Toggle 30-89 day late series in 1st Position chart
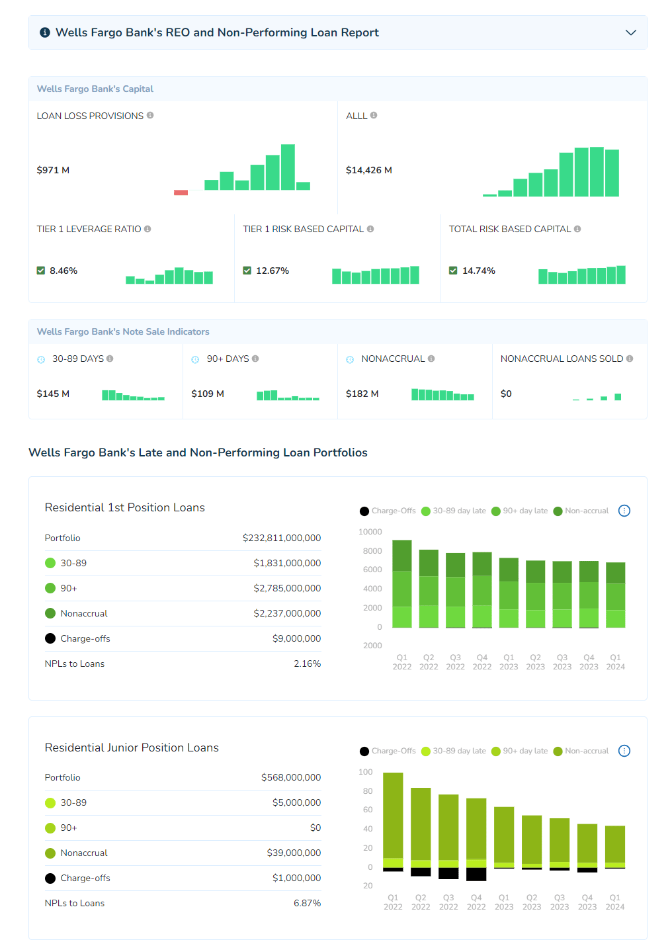 [454, 511]
